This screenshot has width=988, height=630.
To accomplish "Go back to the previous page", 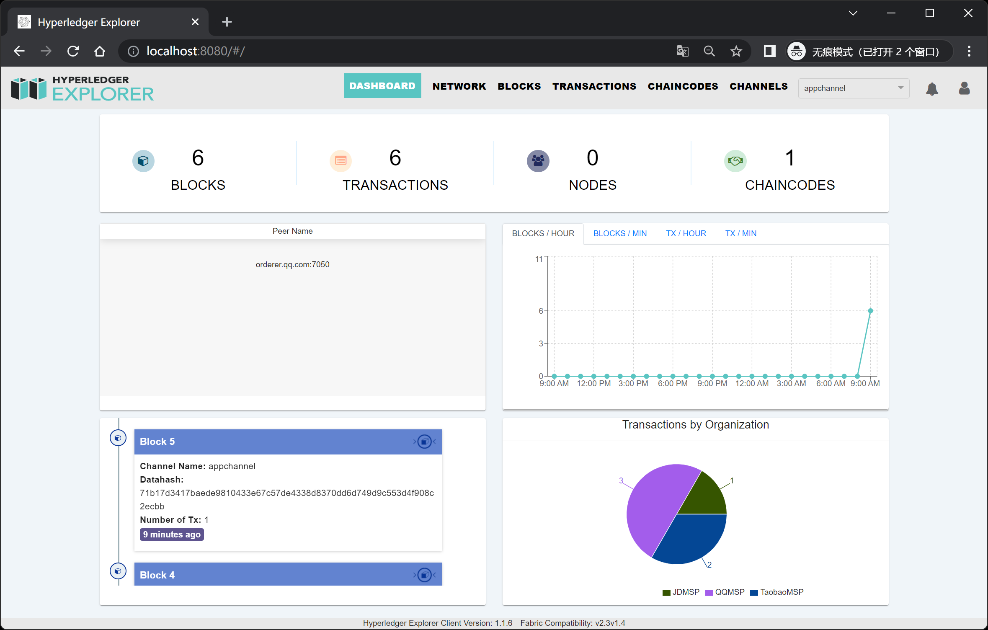I will pos(19,51).
